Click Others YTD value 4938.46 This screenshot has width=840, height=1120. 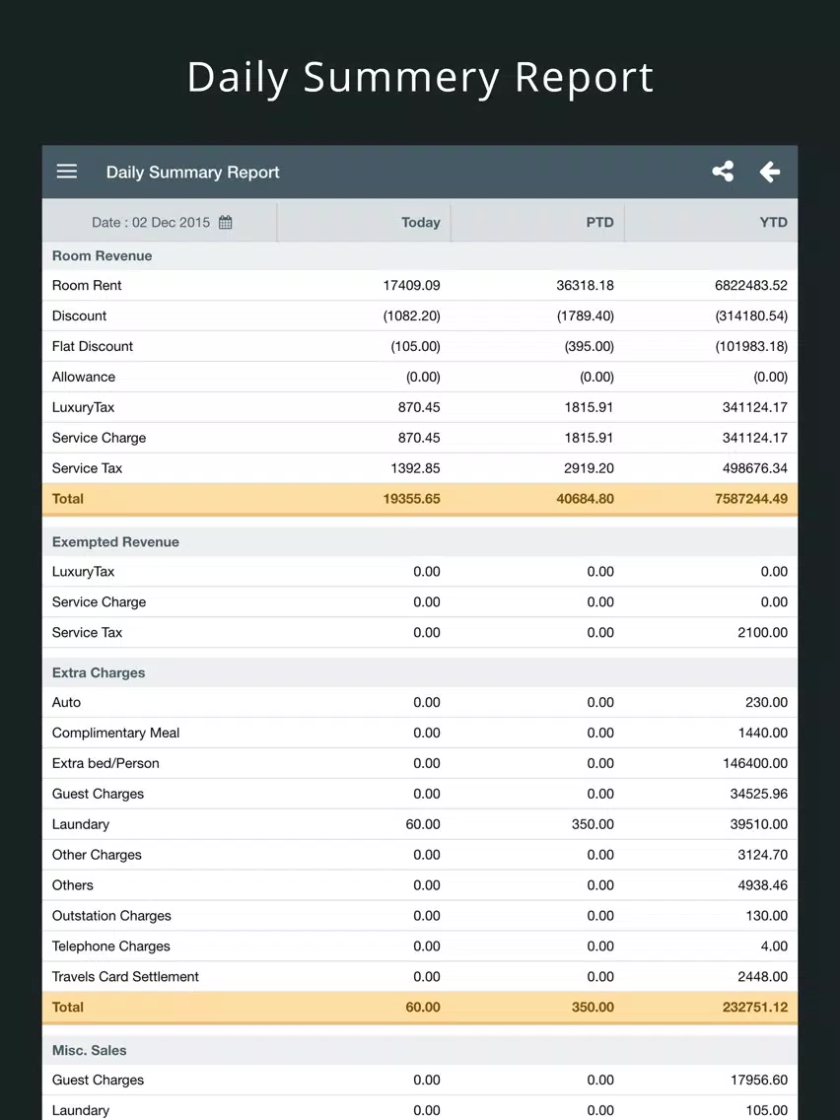tap(763, 885)
